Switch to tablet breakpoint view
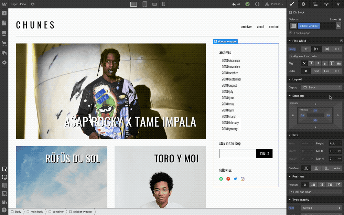This screenshot has height=215, width=344. (144, 4)
